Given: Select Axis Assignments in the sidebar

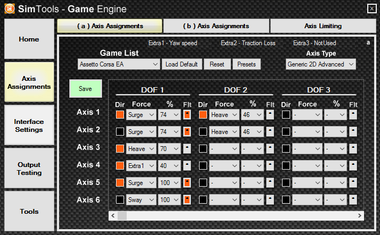Looking at the screenshot, I should [x=29, y=82].
